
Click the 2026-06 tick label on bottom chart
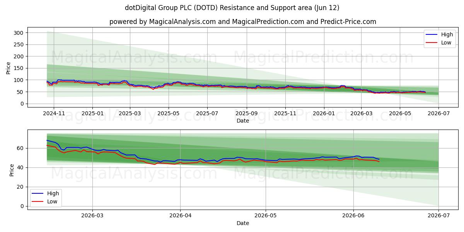pos(353,215)
